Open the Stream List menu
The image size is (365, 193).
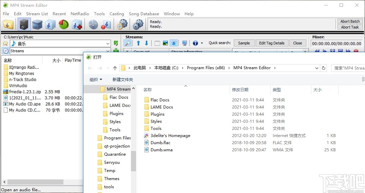pos(37,14)
